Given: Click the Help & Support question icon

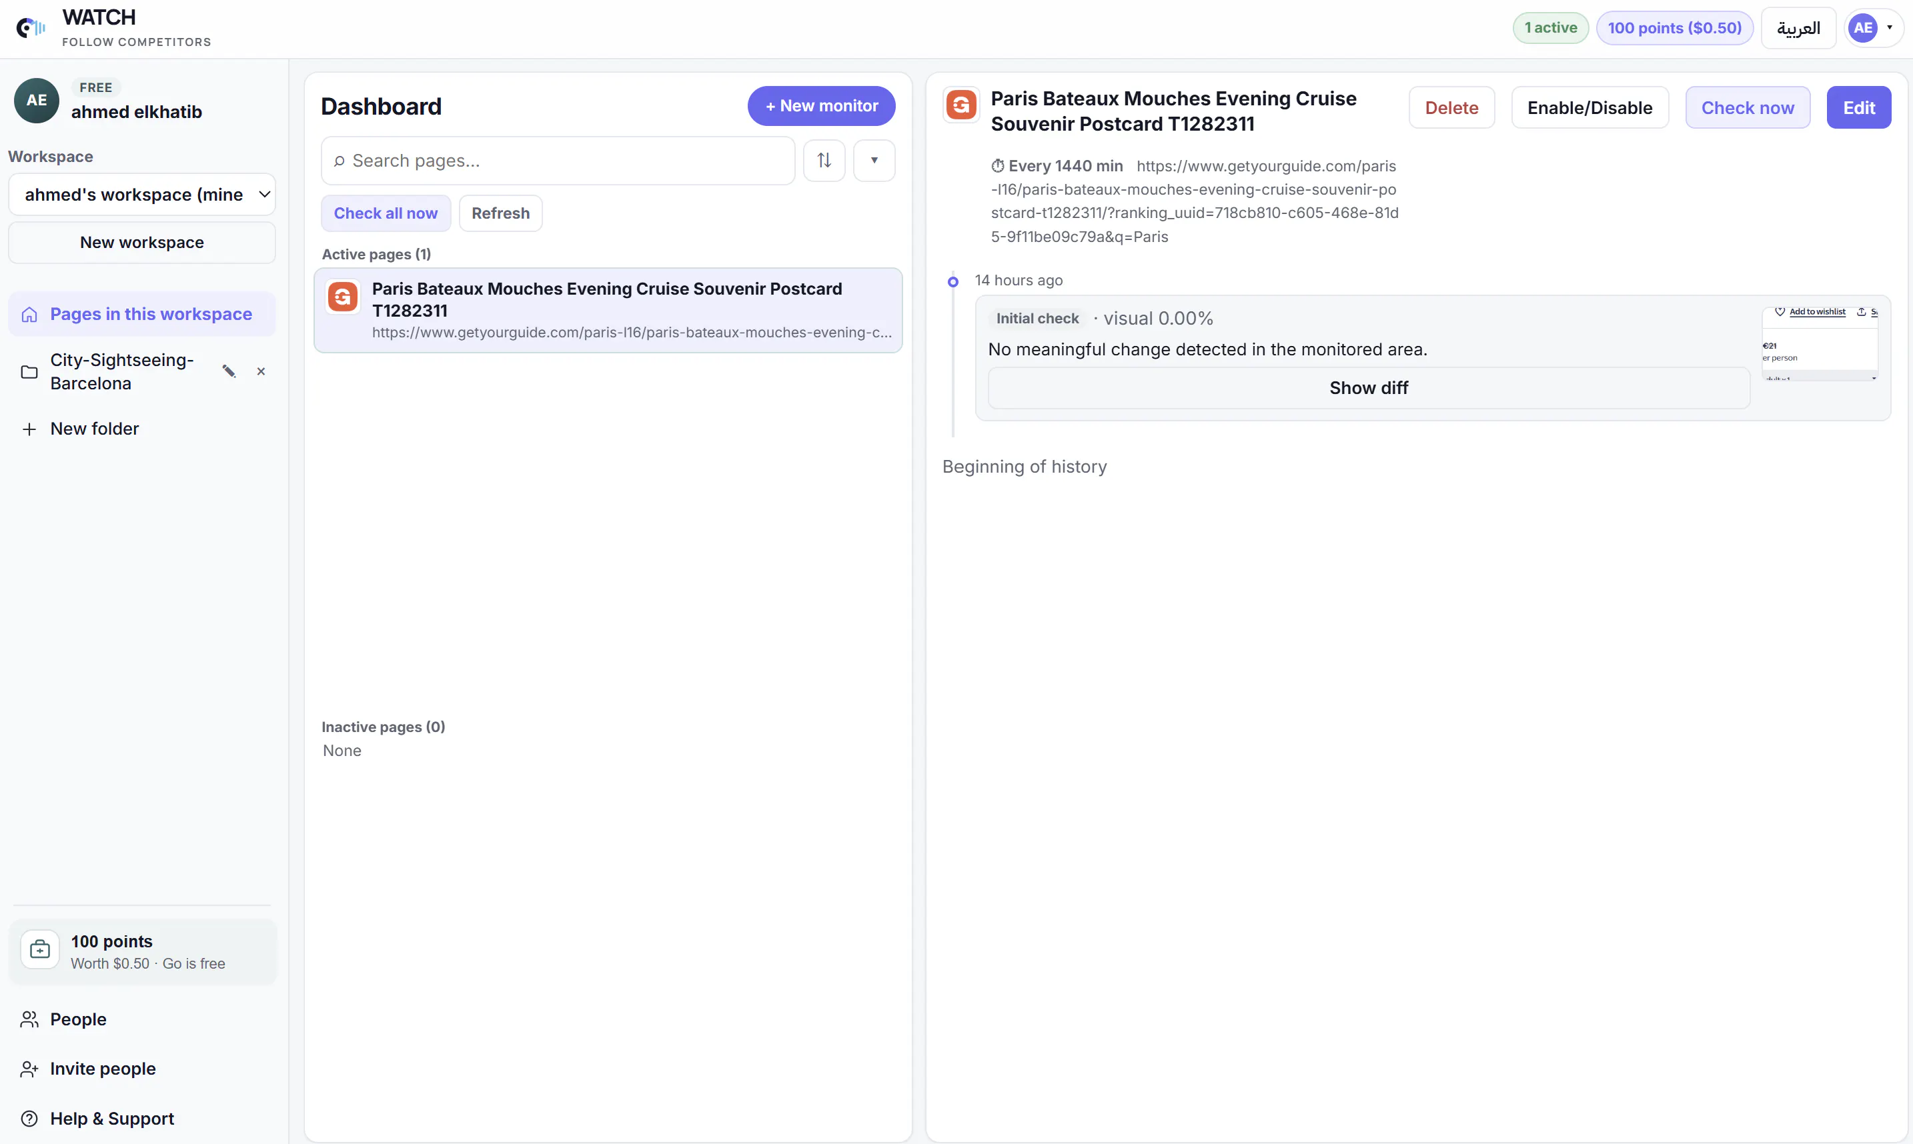Looking at the screenshot, I should pos(29,1119).
